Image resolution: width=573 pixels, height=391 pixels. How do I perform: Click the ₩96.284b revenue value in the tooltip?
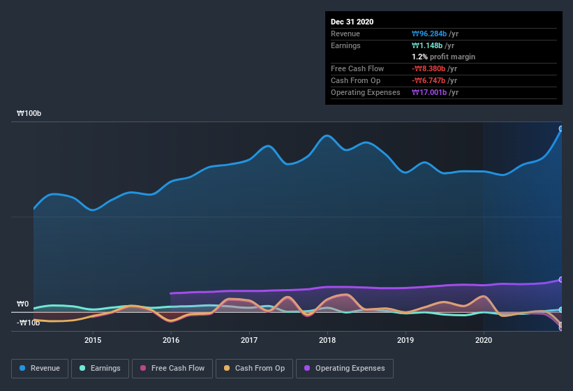click(x=431, y=34)
